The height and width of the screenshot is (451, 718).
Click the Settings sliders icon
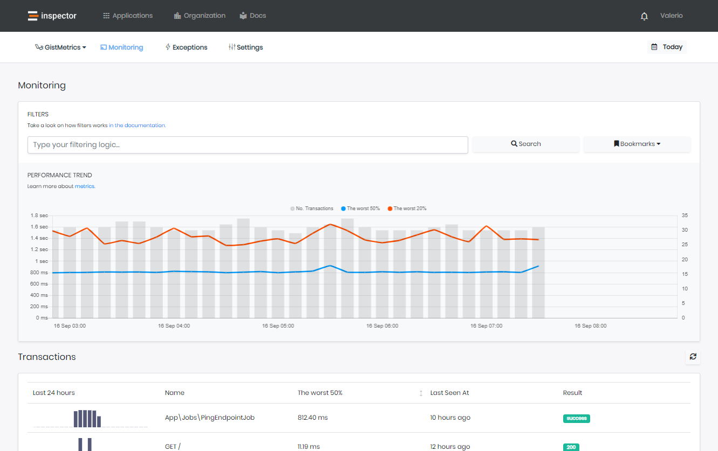pos(232,47)
